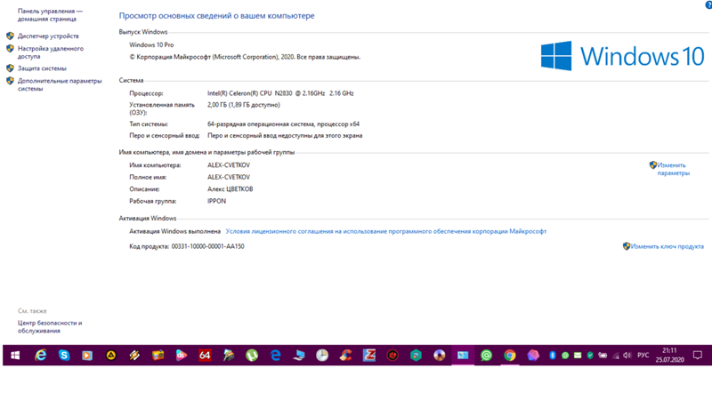The height and width of the screenshot is (400, 712).
Task: Open the radio app taskbar icon
Action: [x=158, y=356]
